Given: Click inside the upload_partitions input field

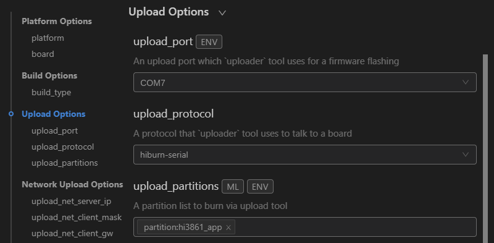Looking at the screenshot, I should 356,227.
